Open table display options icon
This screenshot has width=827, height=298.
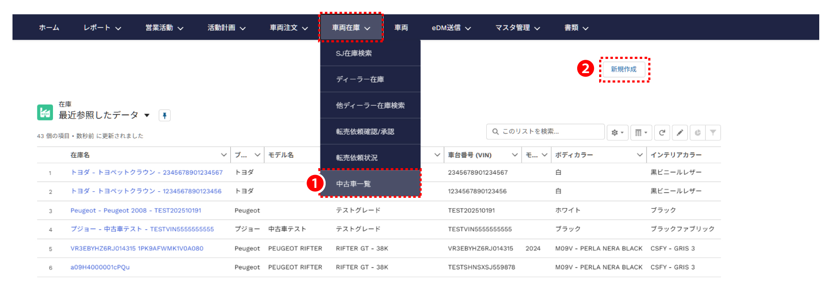[x=641, y=132]
